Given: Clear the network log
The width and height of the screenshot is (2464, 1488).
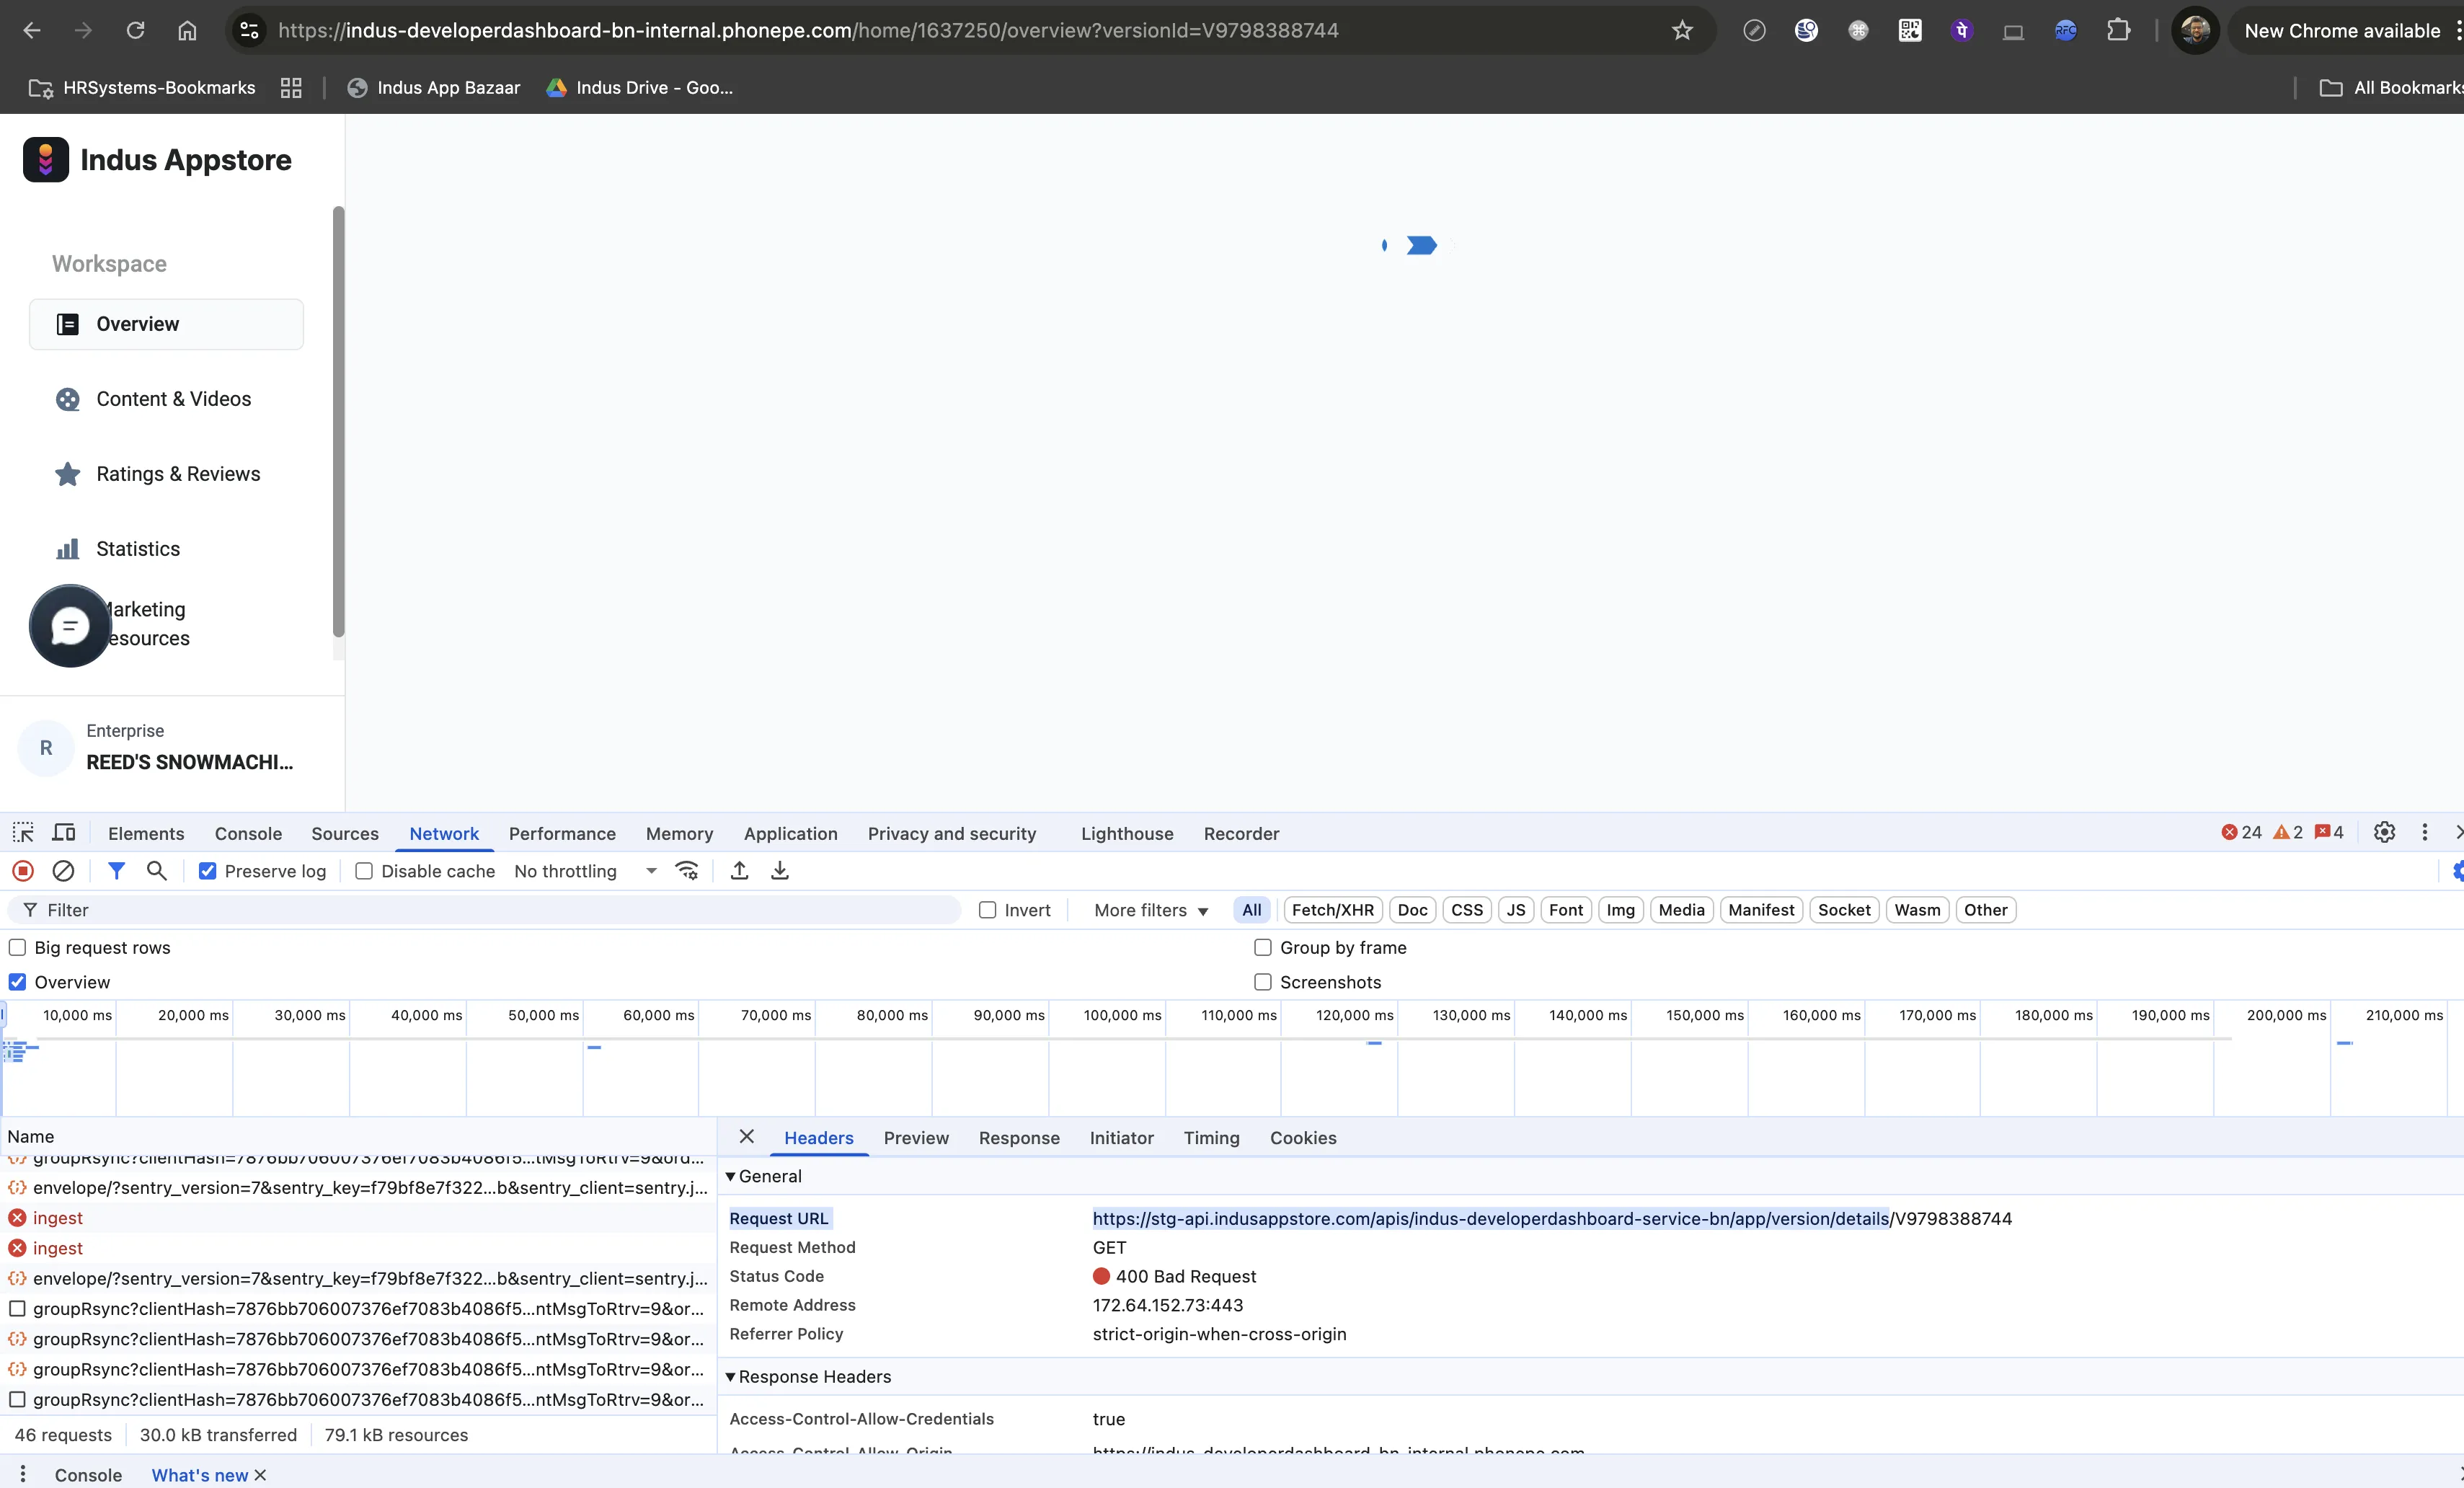Looking at the screenshot, I should 63,871.
